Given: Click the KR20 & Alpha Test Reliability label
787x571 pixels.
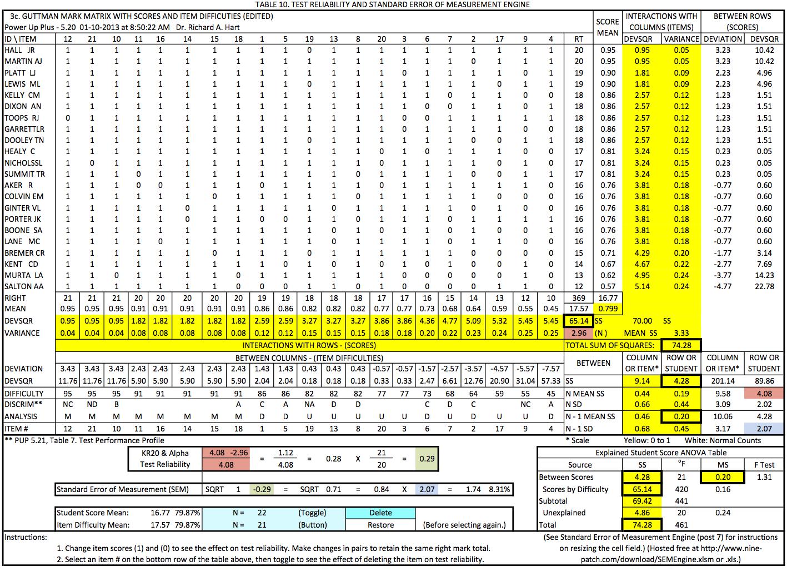Looking at the screenshot, I should click(165, 459).
